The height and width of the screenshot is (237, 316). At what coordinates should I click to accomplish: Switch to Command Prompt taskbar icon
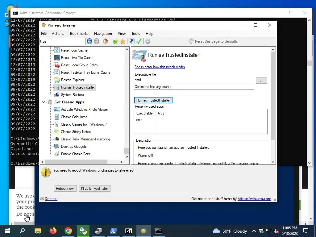tap(159, 231)
